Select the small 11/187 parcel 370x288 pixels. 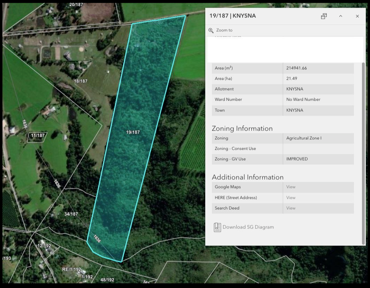pyautogui.click(x=37, y=136)
